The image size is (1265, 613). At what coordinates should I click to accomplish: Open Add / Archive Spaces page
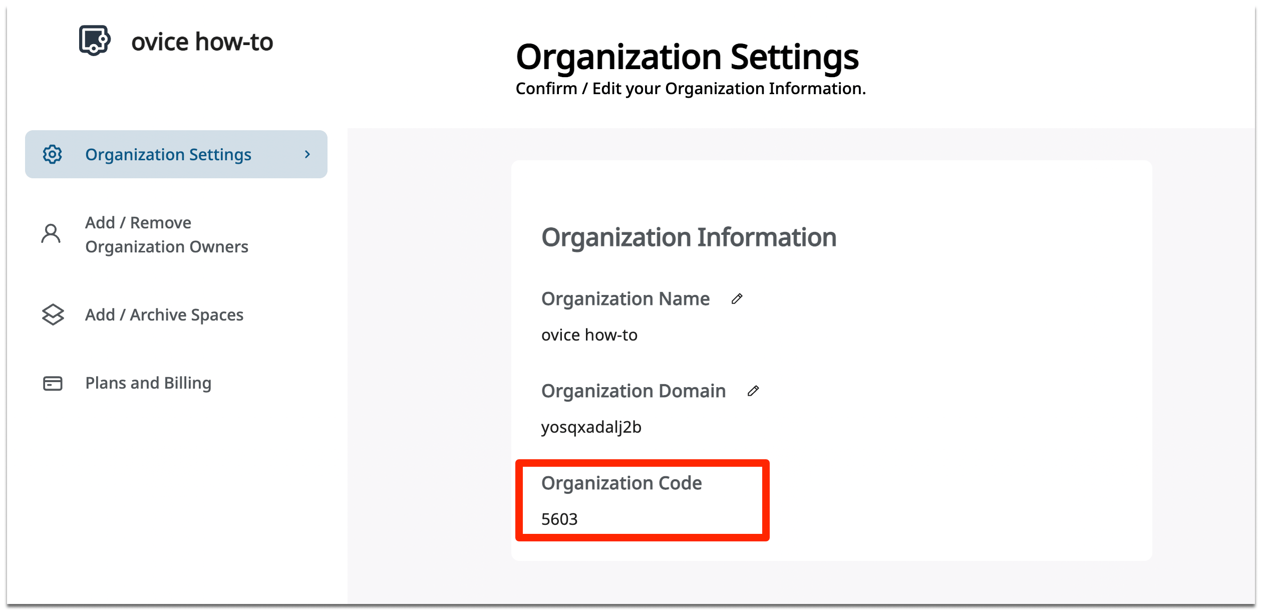164,315
